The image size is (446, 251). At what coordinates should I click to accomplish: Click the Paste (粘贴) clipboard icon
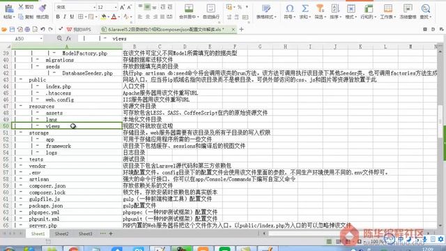[x=9, y=9]
